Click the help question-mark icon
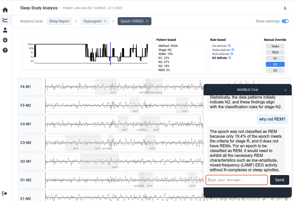The height and width of the screenshot is (201, 294). (5, 50)
